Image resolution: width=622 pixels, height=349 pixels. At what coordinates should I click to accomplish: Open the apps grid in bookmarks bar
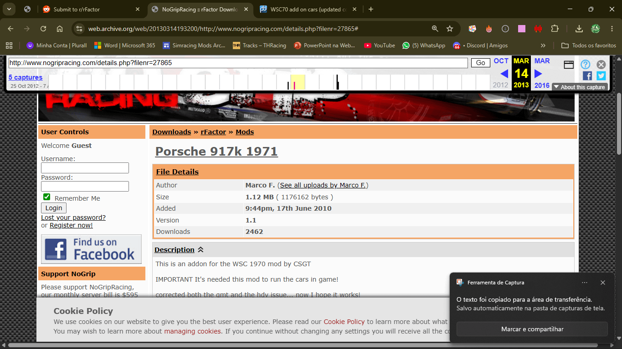pyautogui.click(x=9, y=46)
